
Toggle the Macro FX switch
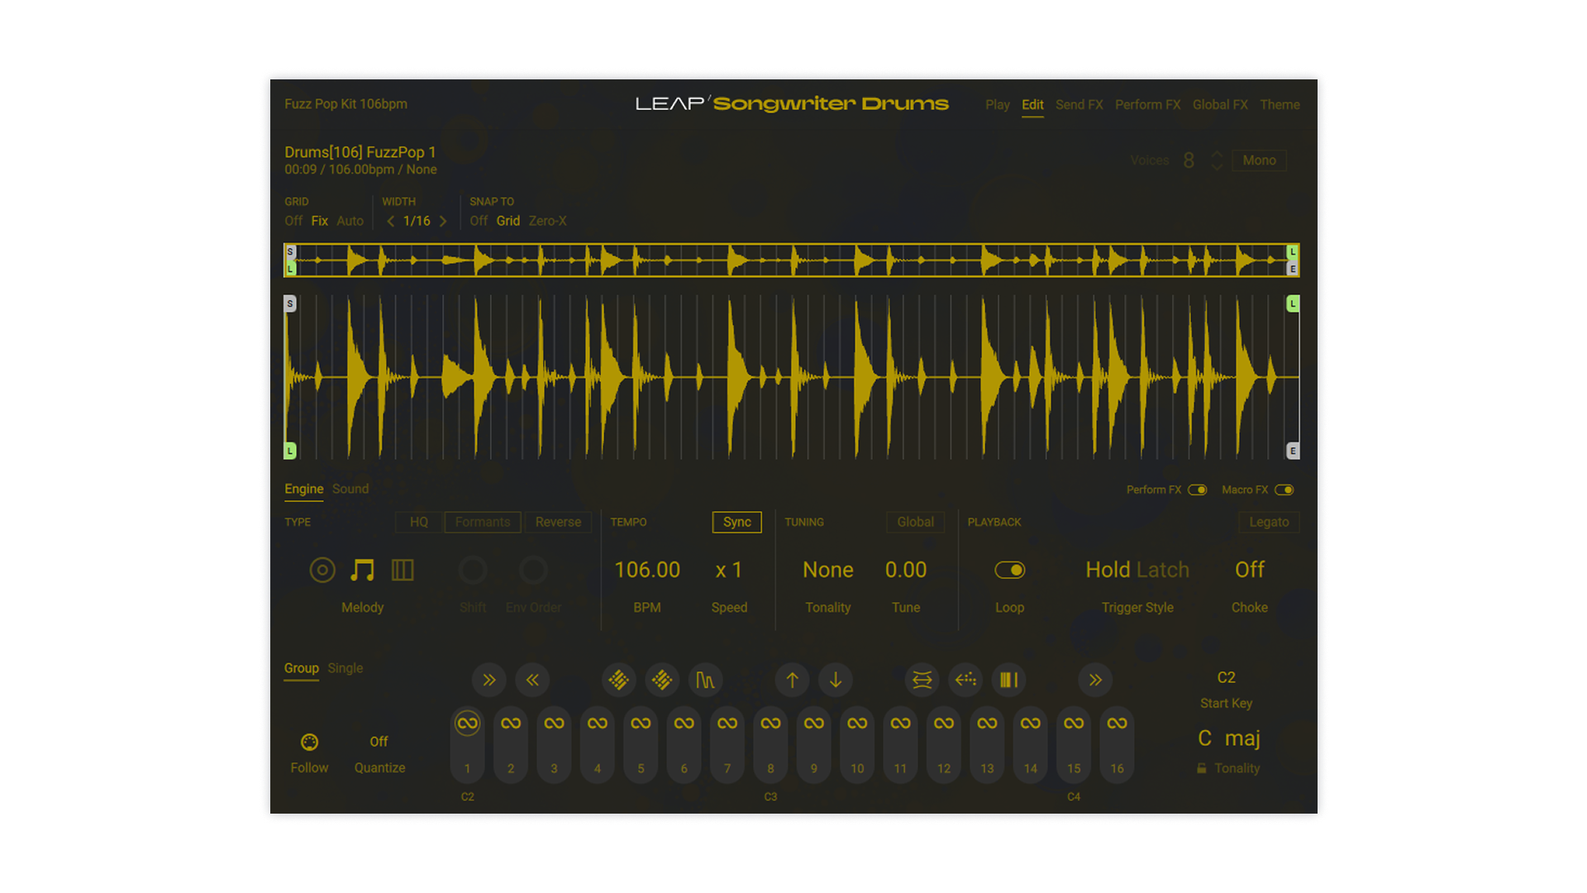click(1285, 489)
